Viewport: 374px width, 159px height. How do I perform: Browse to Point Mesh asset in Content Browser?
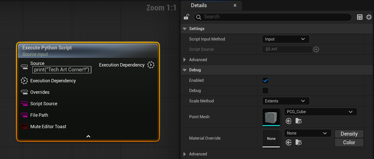pos(298,121)
